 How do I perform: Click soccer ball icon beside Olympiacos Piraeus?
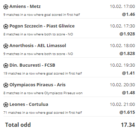[6, 85]
